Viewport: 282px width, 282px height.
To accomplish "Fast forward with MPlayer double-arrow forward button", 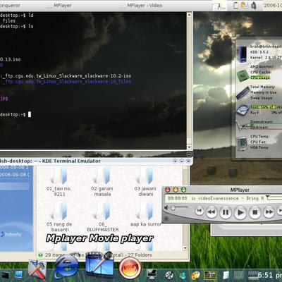I will point(269,212).
